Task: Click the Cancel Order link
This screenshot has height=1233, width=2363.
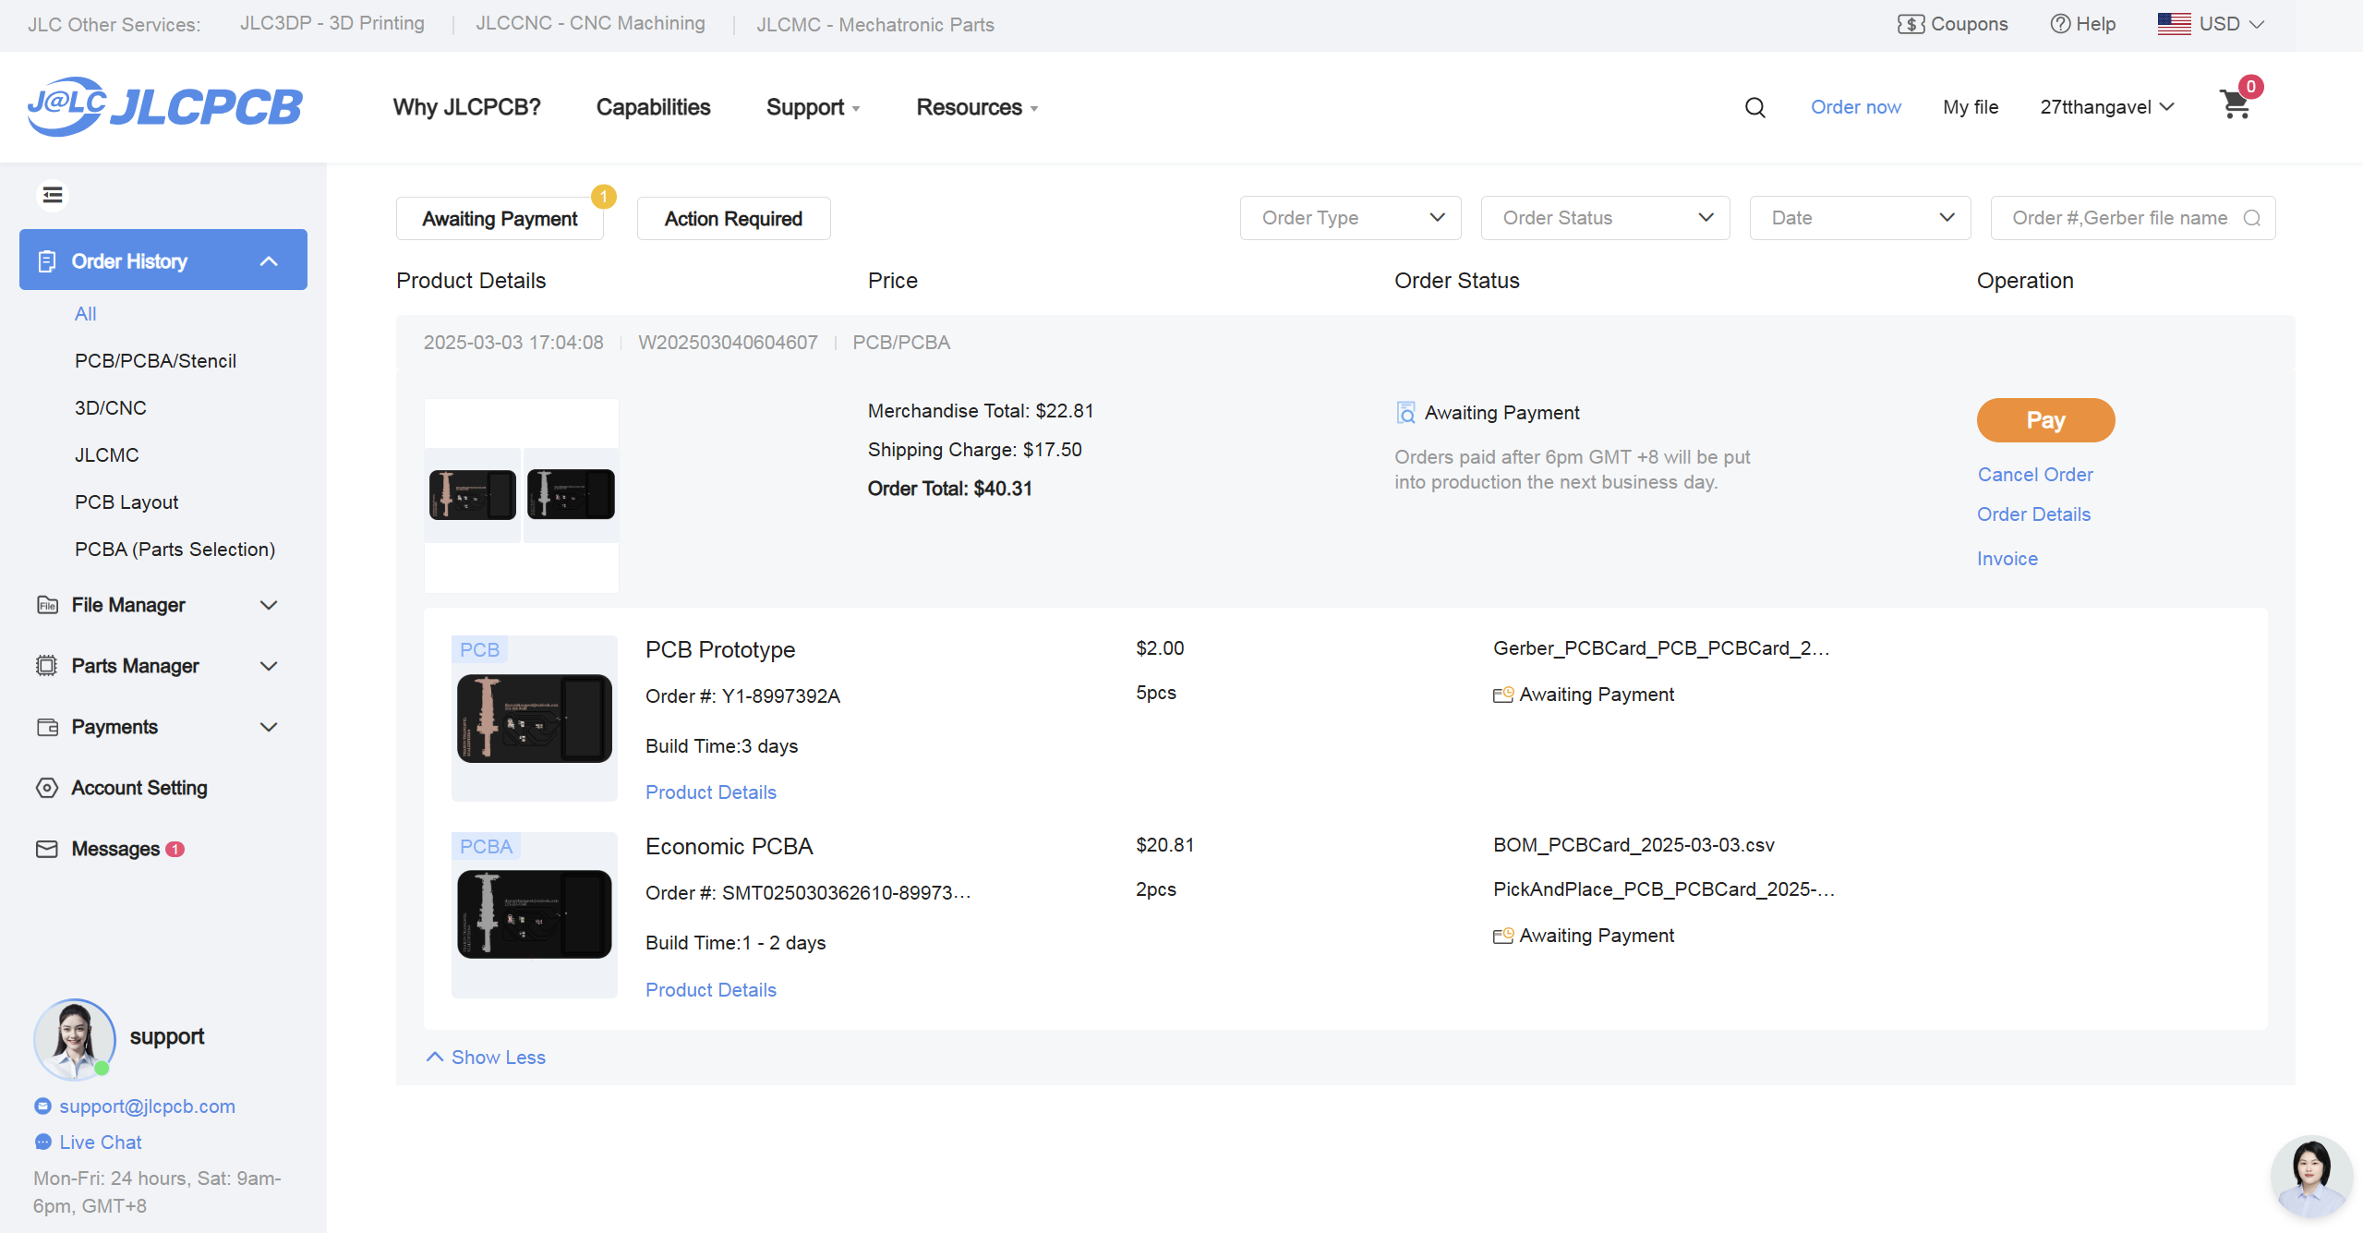Action: 2035,475
